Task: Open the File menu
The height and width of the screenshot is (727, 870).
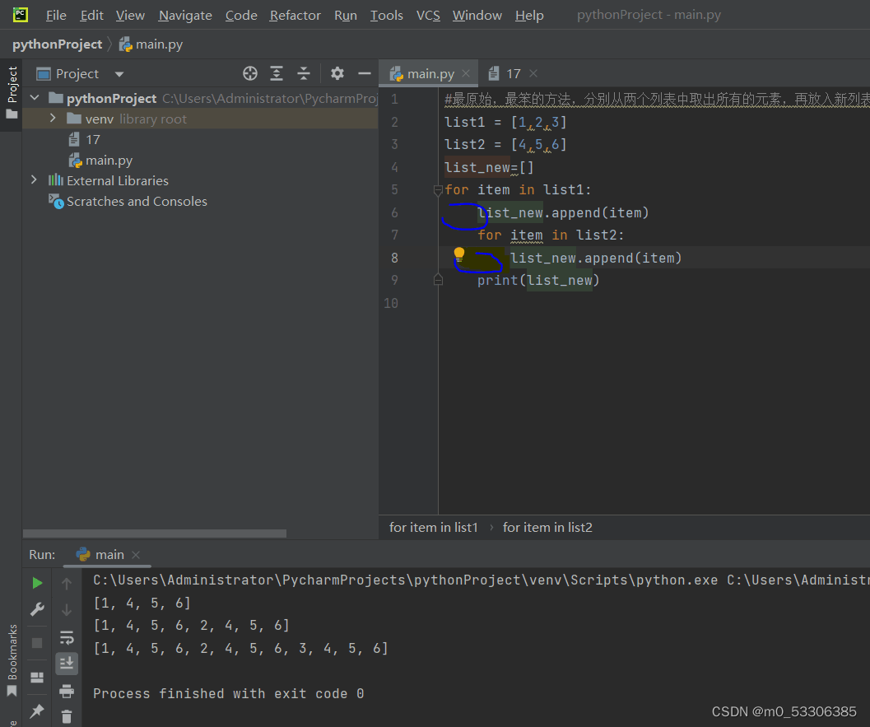Action: click(x=55, y=15)
